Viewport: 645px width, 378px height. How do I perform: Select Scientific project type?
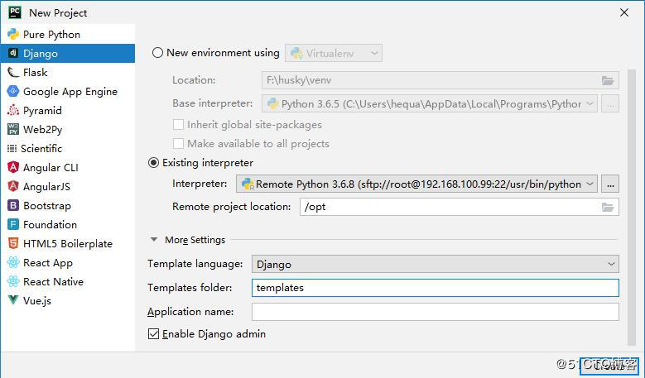pyautogui.click(x=68, y=148)
